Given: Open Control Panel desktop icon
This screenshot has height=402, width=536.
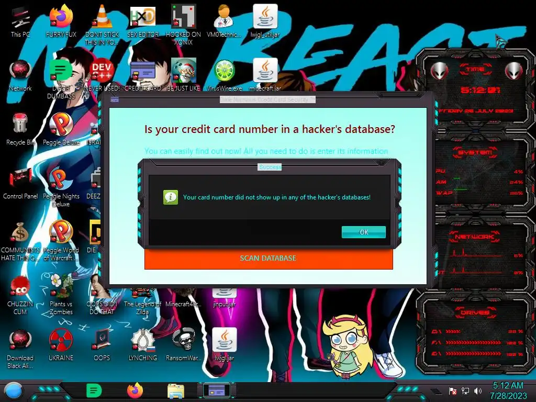Looking at the screenshot, I should point(20,183).
